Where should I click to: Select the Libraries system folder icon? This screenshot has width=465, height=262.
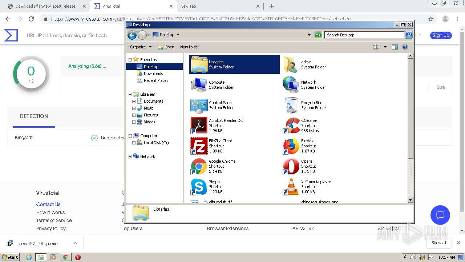(199, 64)
